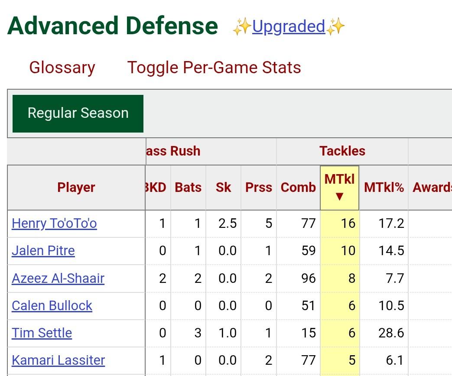The image size is (452, 376).
Task: Open Jalen Pitre player page
Action: 43,251
